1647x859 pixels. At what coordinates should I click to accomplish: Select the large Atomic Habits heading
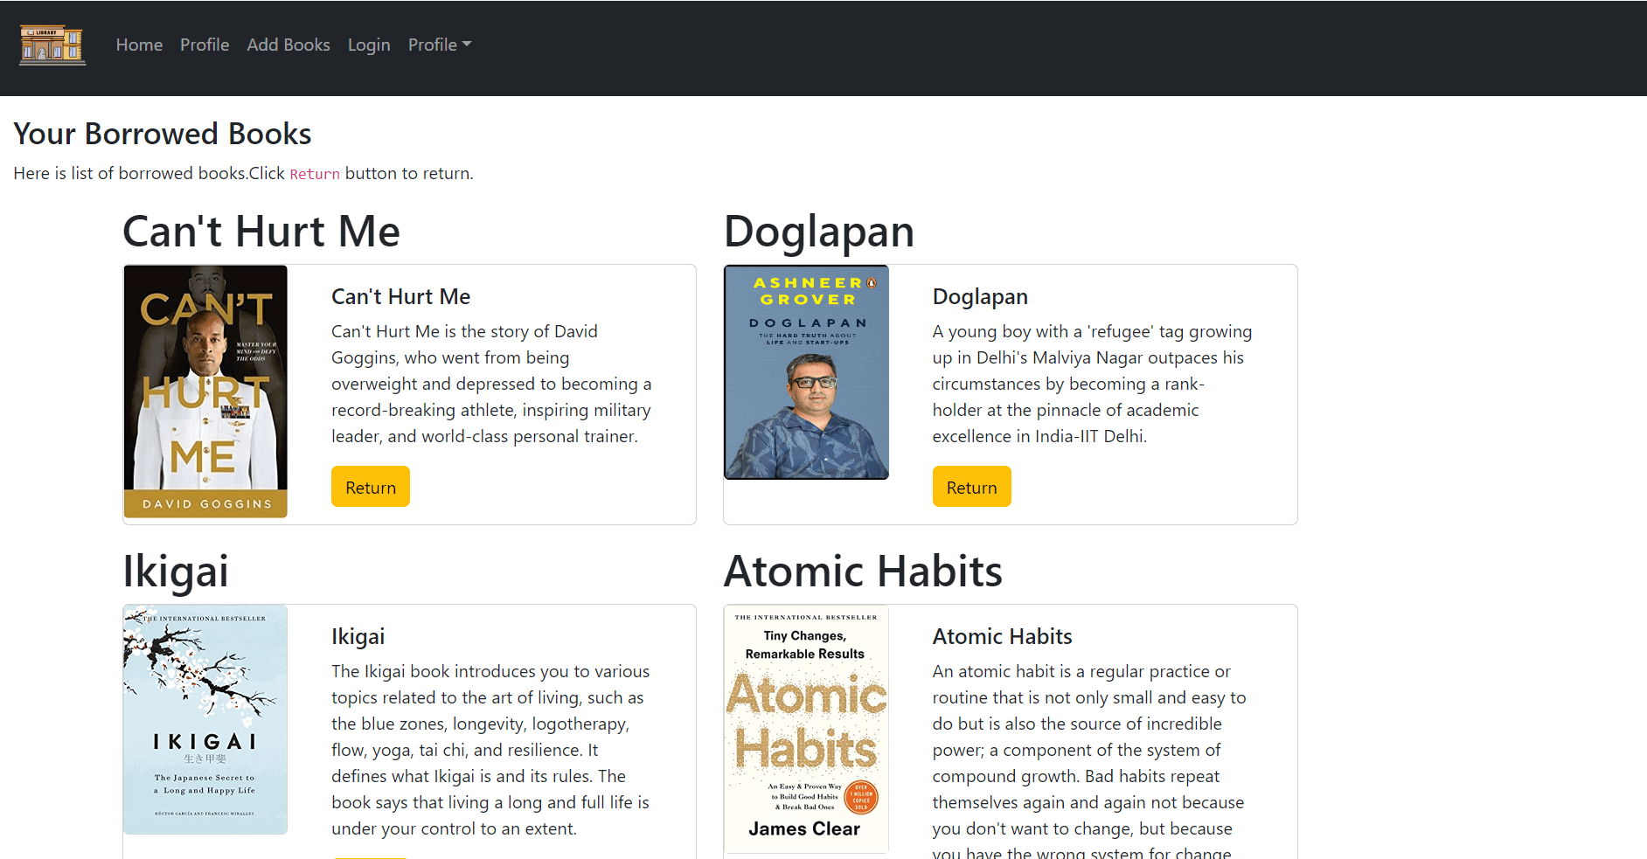click(863, 572)
